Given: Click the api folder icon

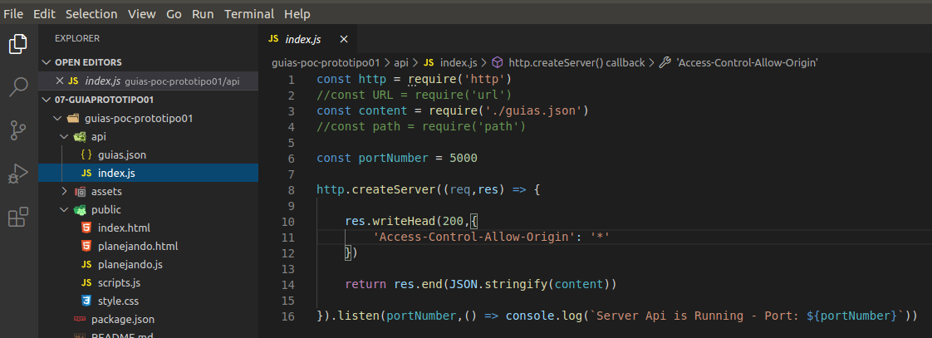Looking at the screenshot, I should [x=80, y=137].
